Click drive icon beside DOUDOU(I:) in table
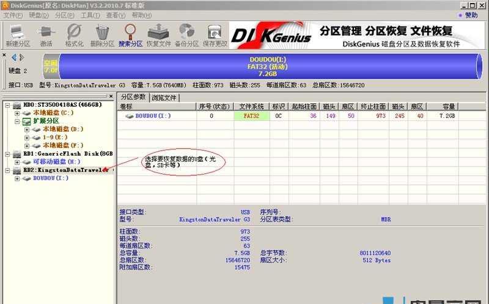Screen dimensions: 489x304 [129, 116]
